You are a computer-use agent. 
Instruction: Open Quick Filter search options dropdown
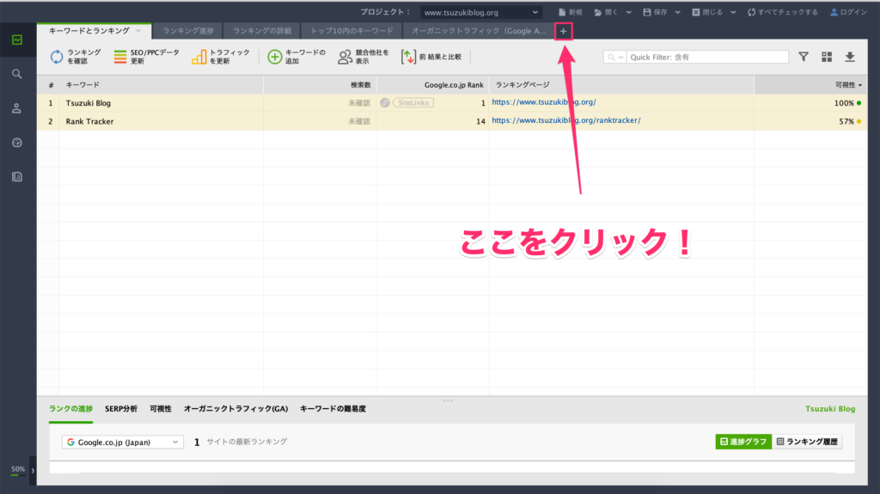[615, 58]
